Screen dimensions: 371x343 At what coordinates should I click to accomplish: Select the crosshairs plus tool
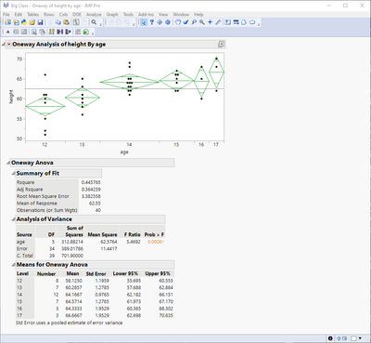[210, 22]
